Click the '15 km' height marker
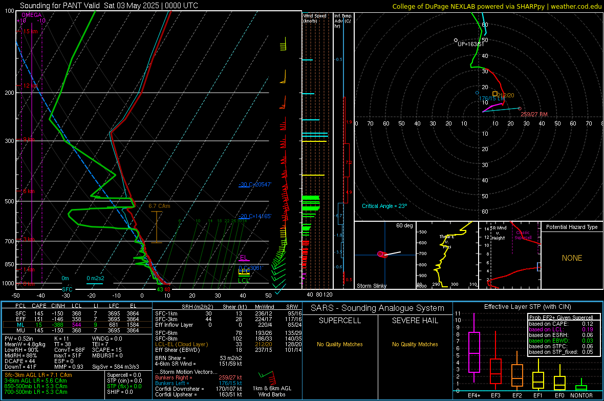Screen dimensions: 604x401 pos(30,31)
